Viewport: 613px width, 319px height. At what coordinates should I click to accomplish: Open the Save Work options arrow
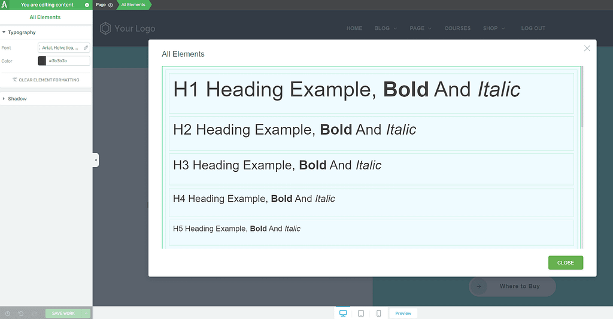86,314
